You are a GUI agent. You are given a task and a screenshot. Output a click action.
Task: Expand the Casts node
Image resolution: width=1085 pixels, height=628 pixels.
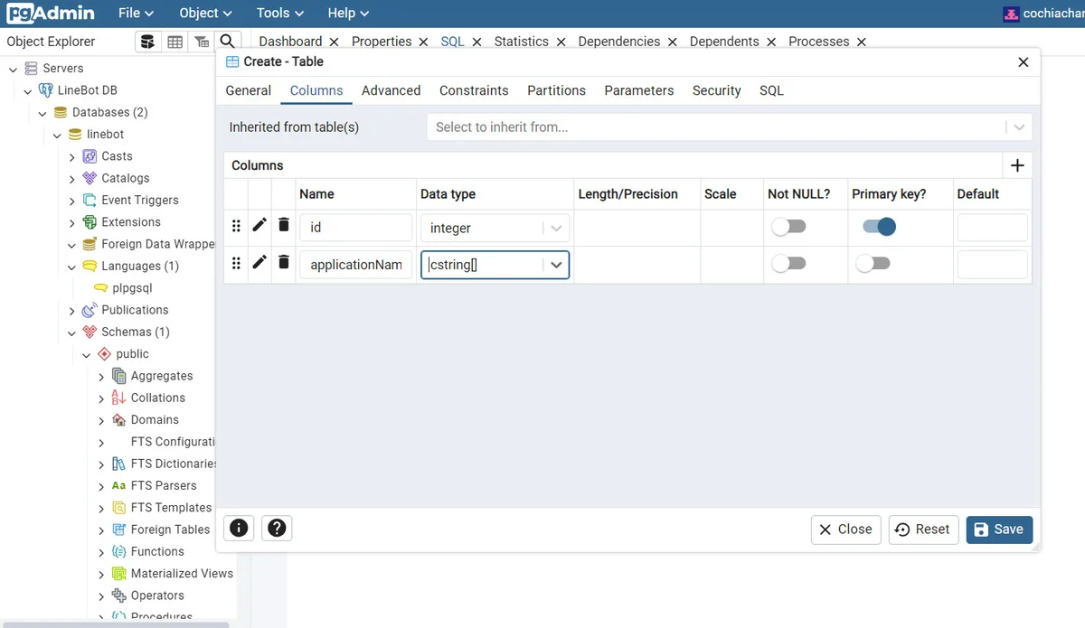pyautogui.click(x=72, y=156)
